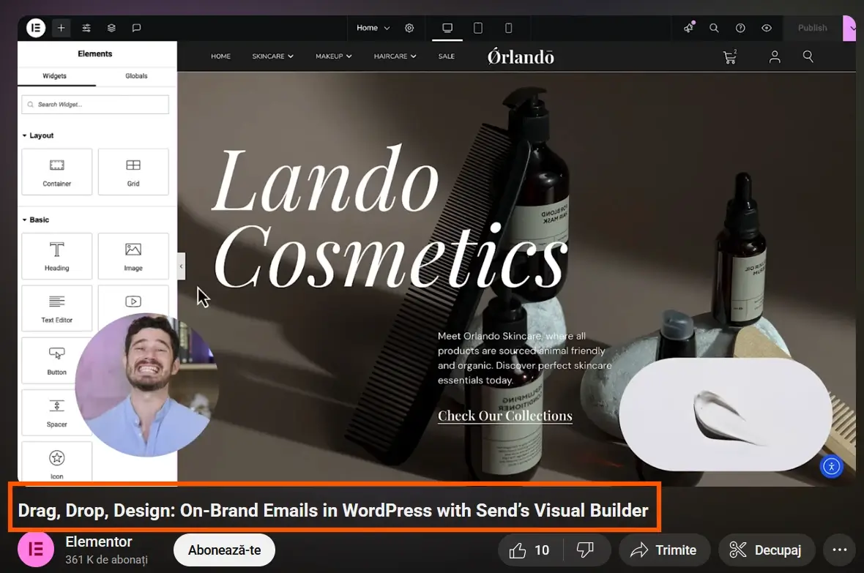Open Finder search icon in top bar

(x=714, y=28)
